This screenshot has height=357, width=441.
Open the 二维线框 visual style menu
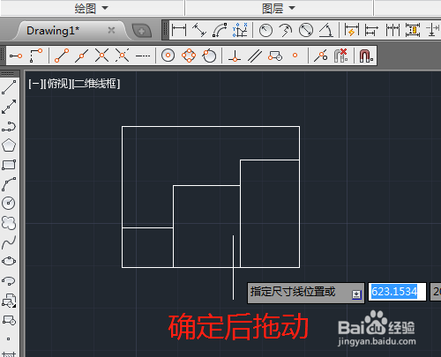coord(96,84)
